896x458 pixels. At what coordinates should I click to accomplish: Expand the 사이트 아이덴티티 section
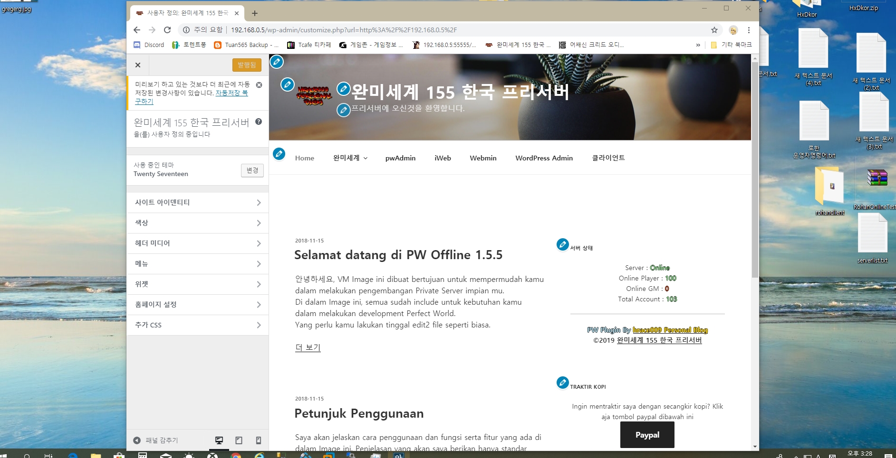[x=197, y=203]
